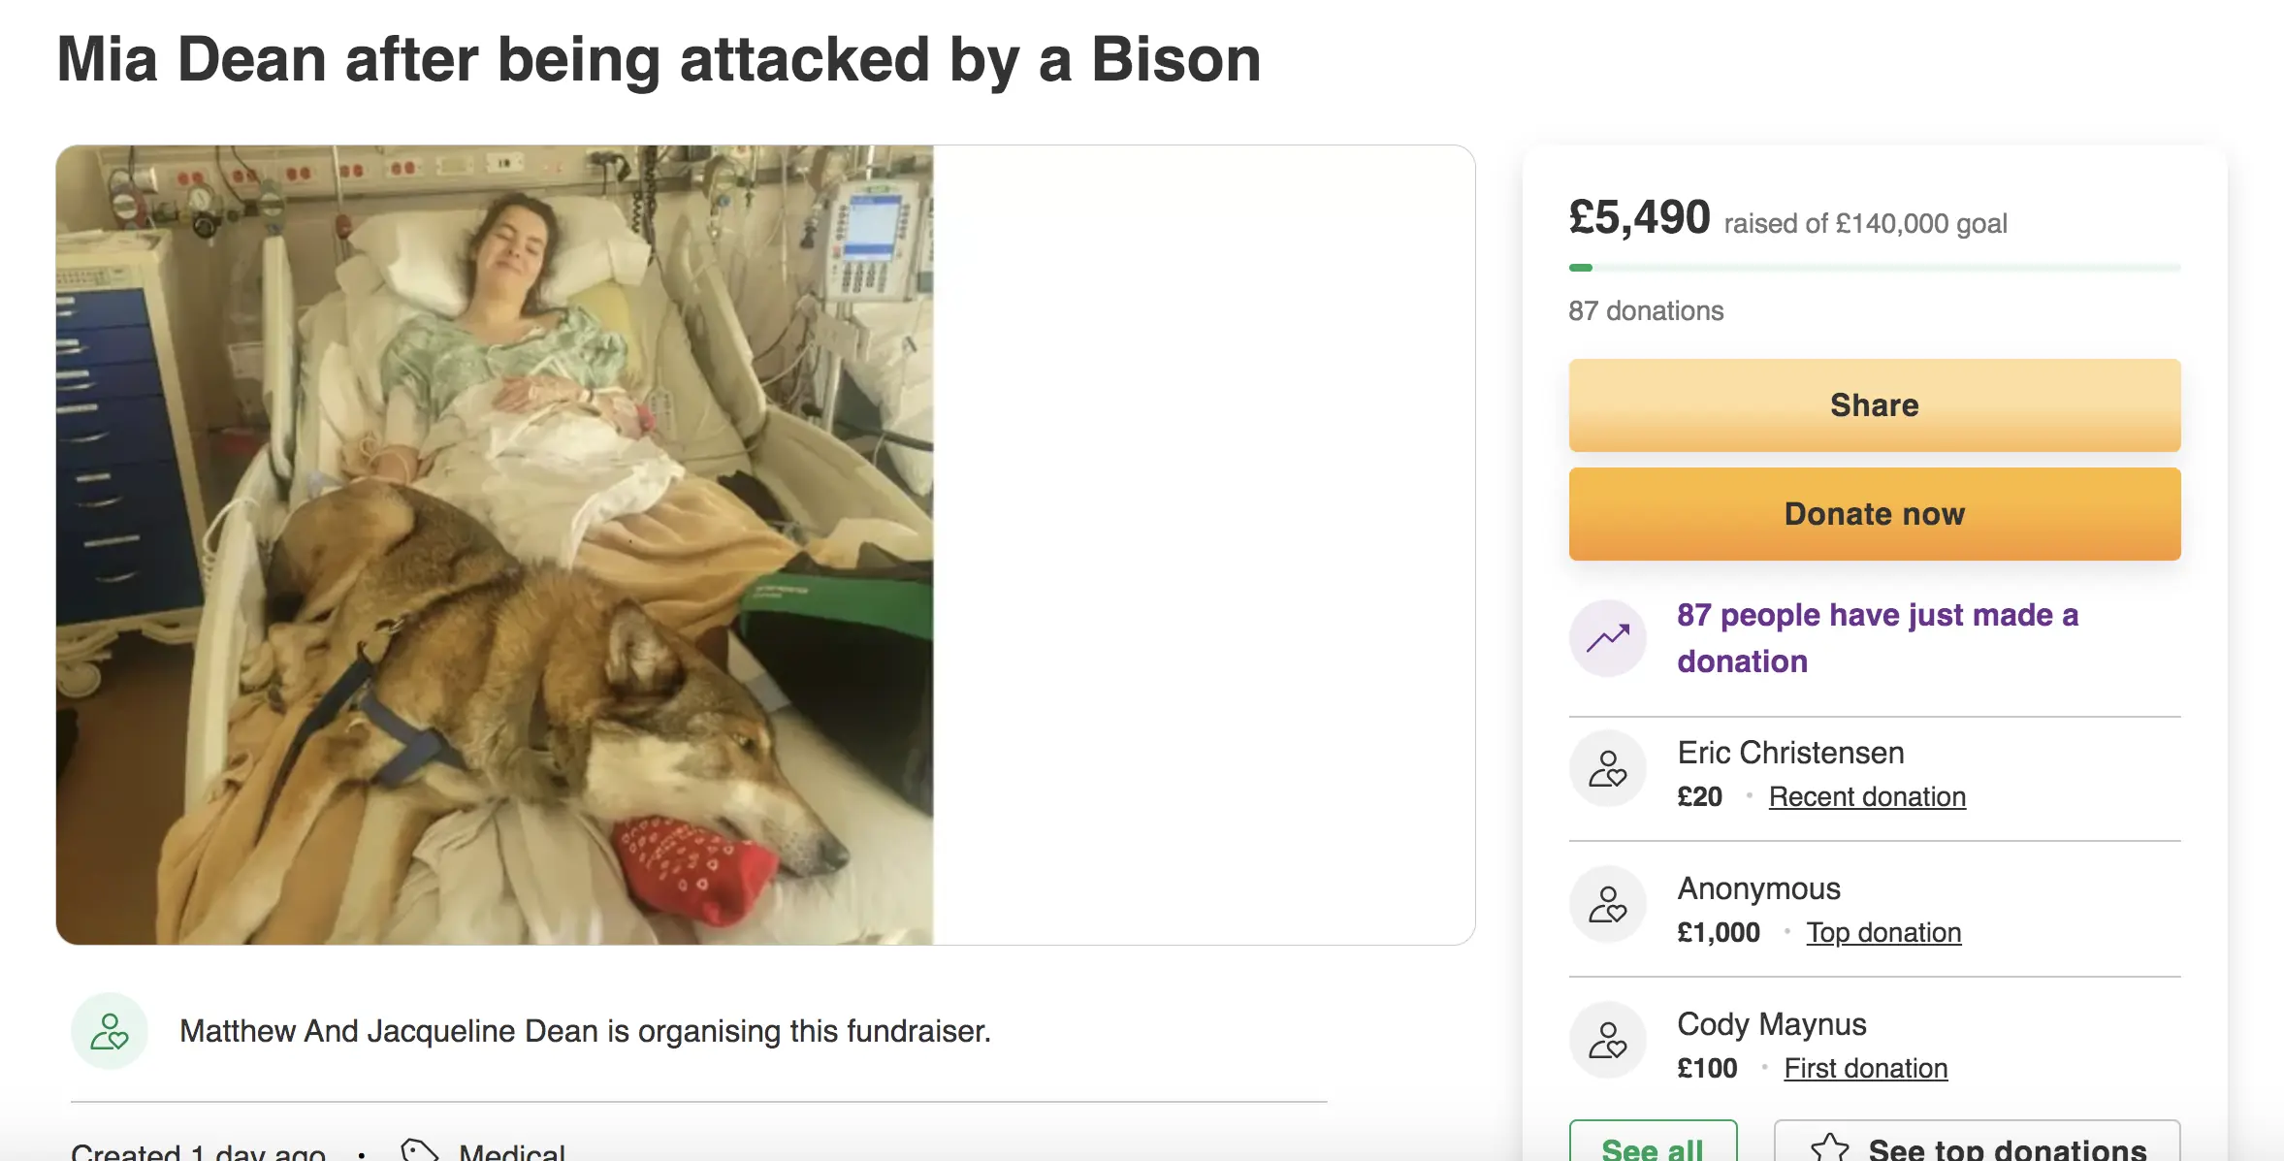Click Cody Maynus's donor avatar icon

[x=1607, y=1041]
